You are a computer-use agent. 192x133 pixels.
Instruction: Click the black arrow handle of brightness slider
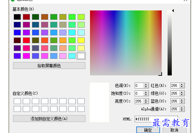(x=173, y=11)
